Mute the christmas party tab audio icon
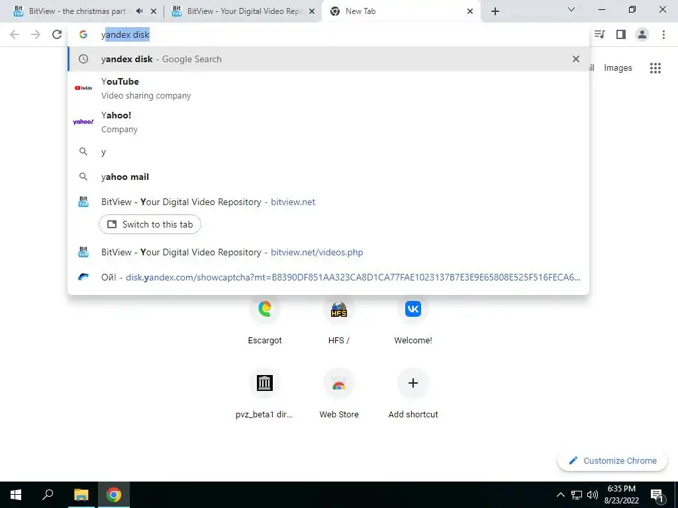The height and width of the screenshot is (508, 678). click(x=139, y=11)
